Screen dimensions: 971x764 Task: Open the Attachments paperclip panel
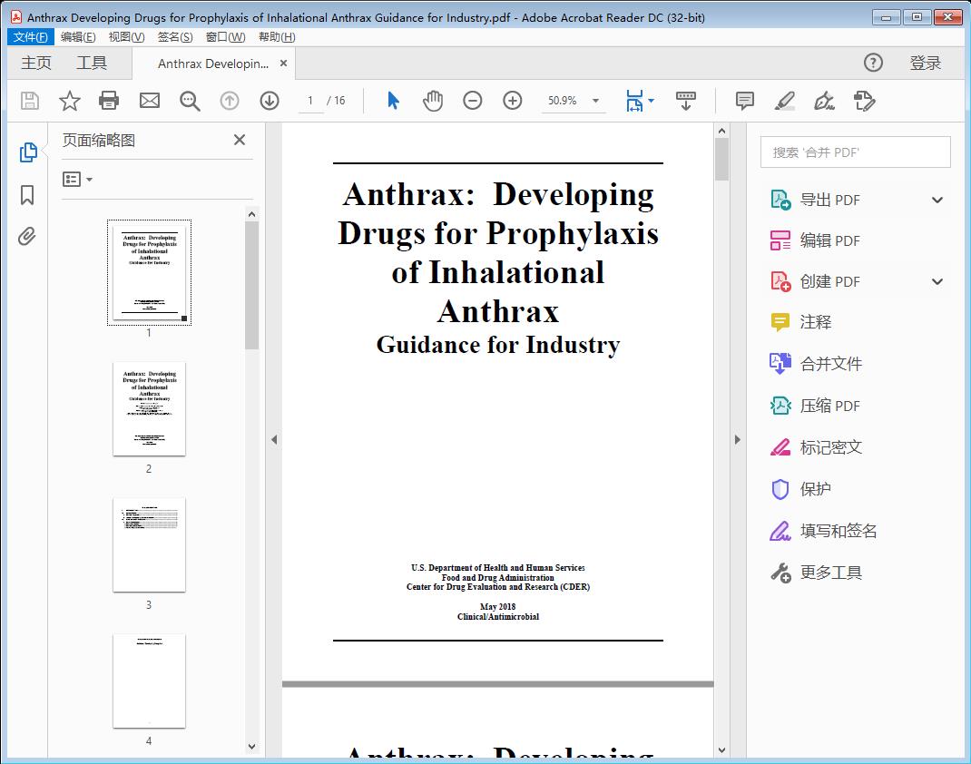pos(27,236)
